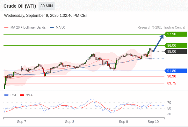The image size is (188, 127).
Task: Click the RSI 30 oversold level label
Action: 169,114
